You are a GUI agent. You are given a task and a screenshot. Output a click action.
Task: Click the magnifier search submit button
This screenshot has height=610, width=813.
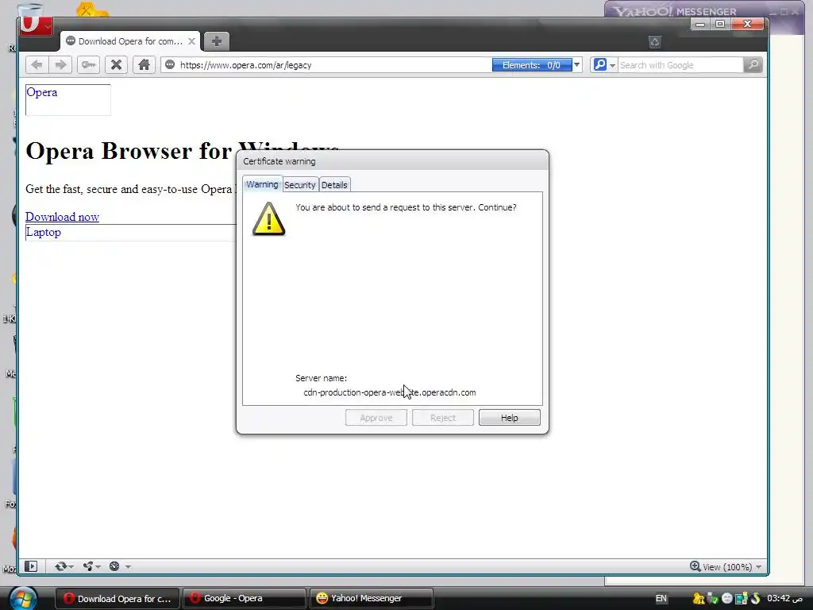(x=753, y=65)
